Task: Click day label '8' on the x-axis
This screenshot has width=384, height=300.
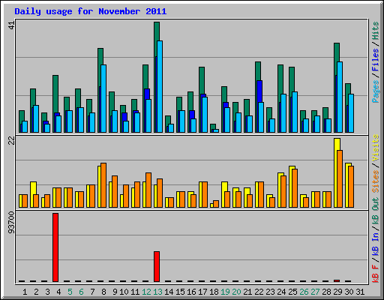Action: [103, 292]
